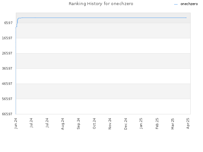Click the Nov.24 x-axis label
The width and height of the screenshot is (203, 152).
click(110, 123)
